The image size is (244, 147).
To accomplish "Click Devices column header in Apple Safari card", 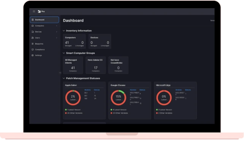I will (97, 90).
